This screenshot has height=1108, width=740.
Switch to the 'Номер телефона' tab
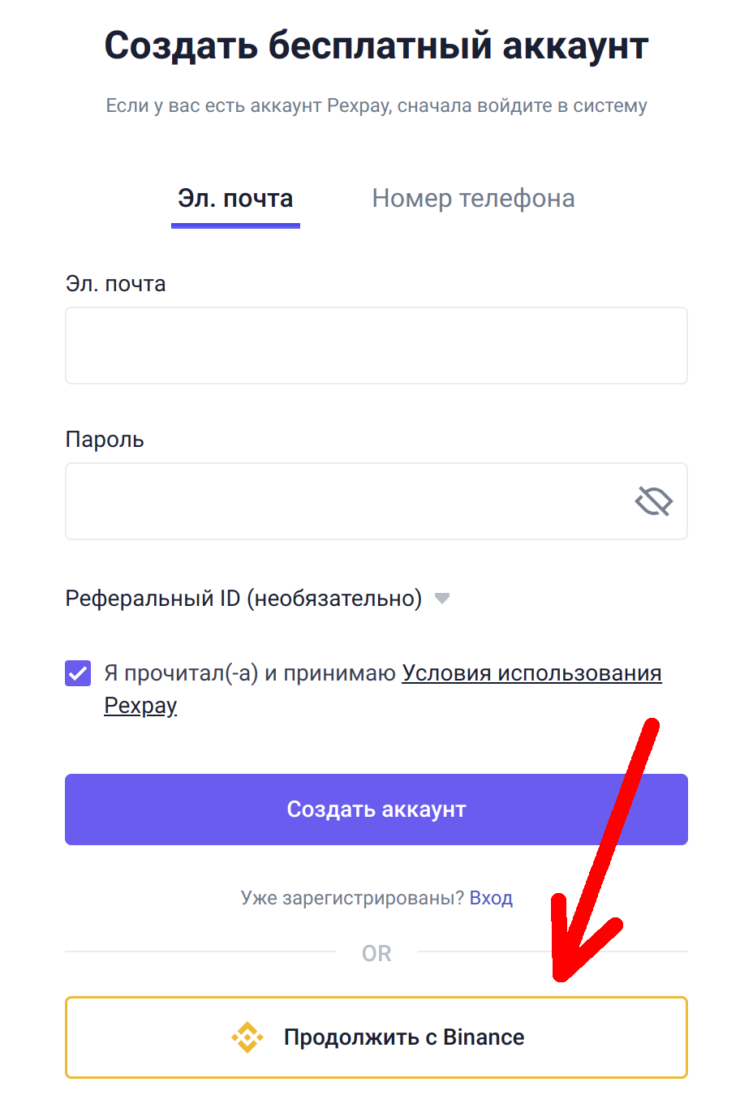[x=473, y=199]
